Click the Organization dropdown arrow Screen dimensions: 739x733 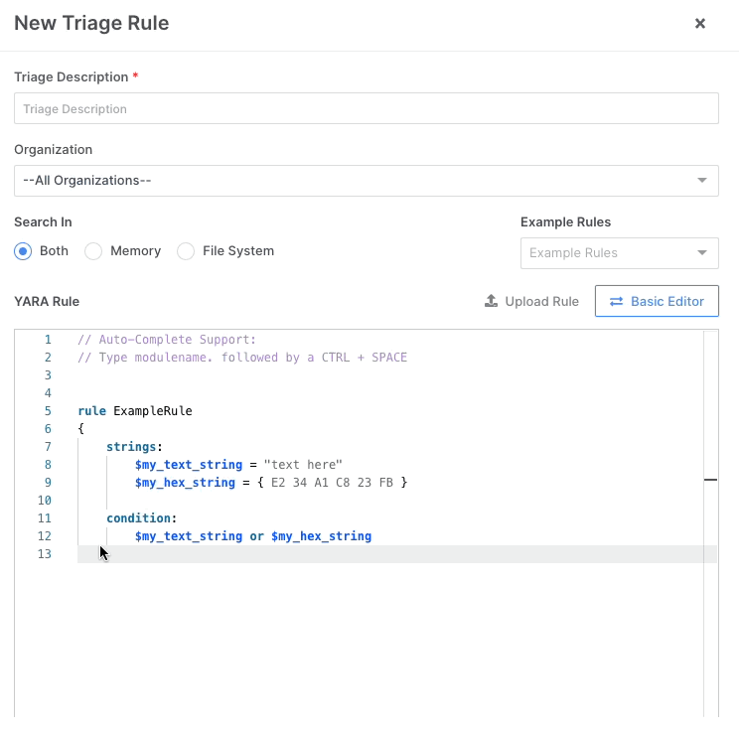click(702, 181)
